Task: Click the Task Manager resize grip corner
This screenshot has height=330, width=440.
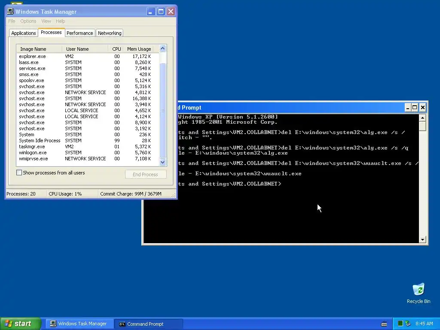Action: click(x=174, y=195)
